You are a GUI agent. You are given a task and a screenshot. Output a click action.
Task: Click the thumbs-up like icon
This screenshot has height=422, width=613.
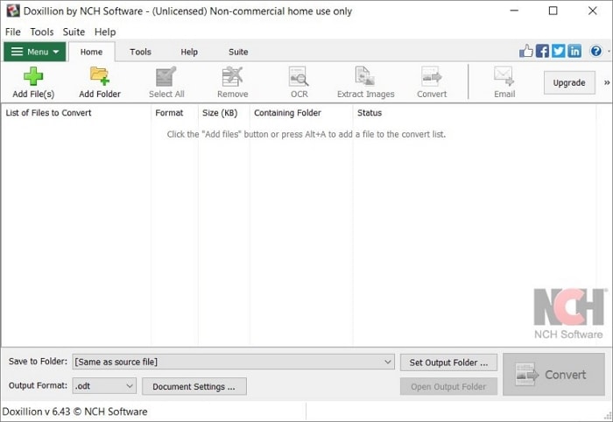[x=526, y=51]
